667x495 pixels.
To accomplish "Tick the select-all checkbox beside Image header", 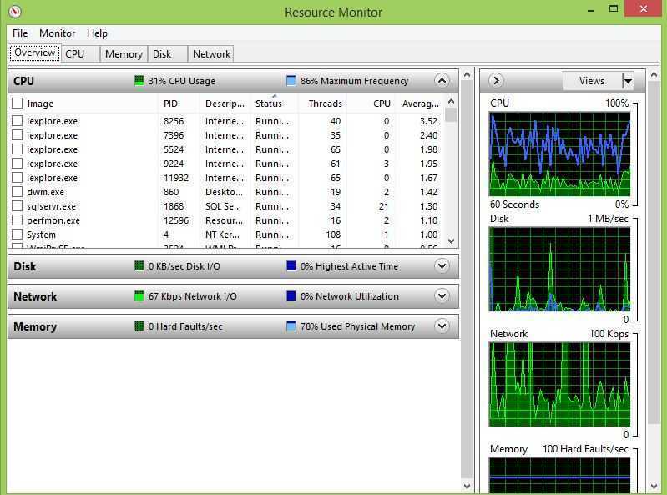I will tap(17, 104).
